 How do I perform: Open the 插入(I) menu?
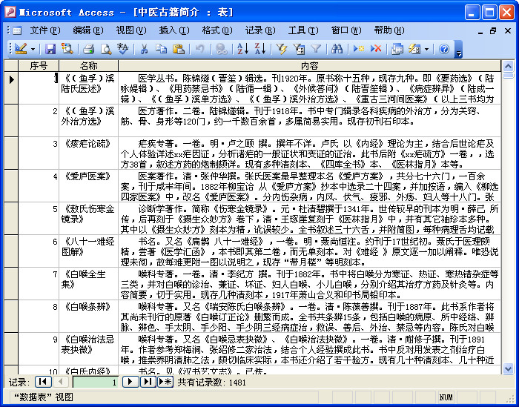click(174, 30)
